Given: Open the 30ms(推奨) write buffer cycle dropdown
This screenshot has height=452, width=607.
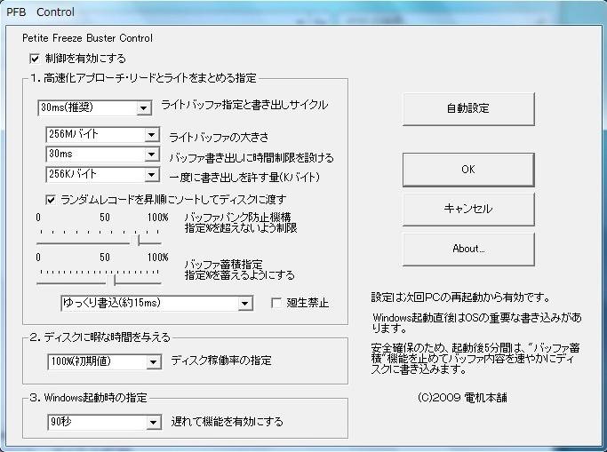Looking at the screenshot, I should (95, 107).
